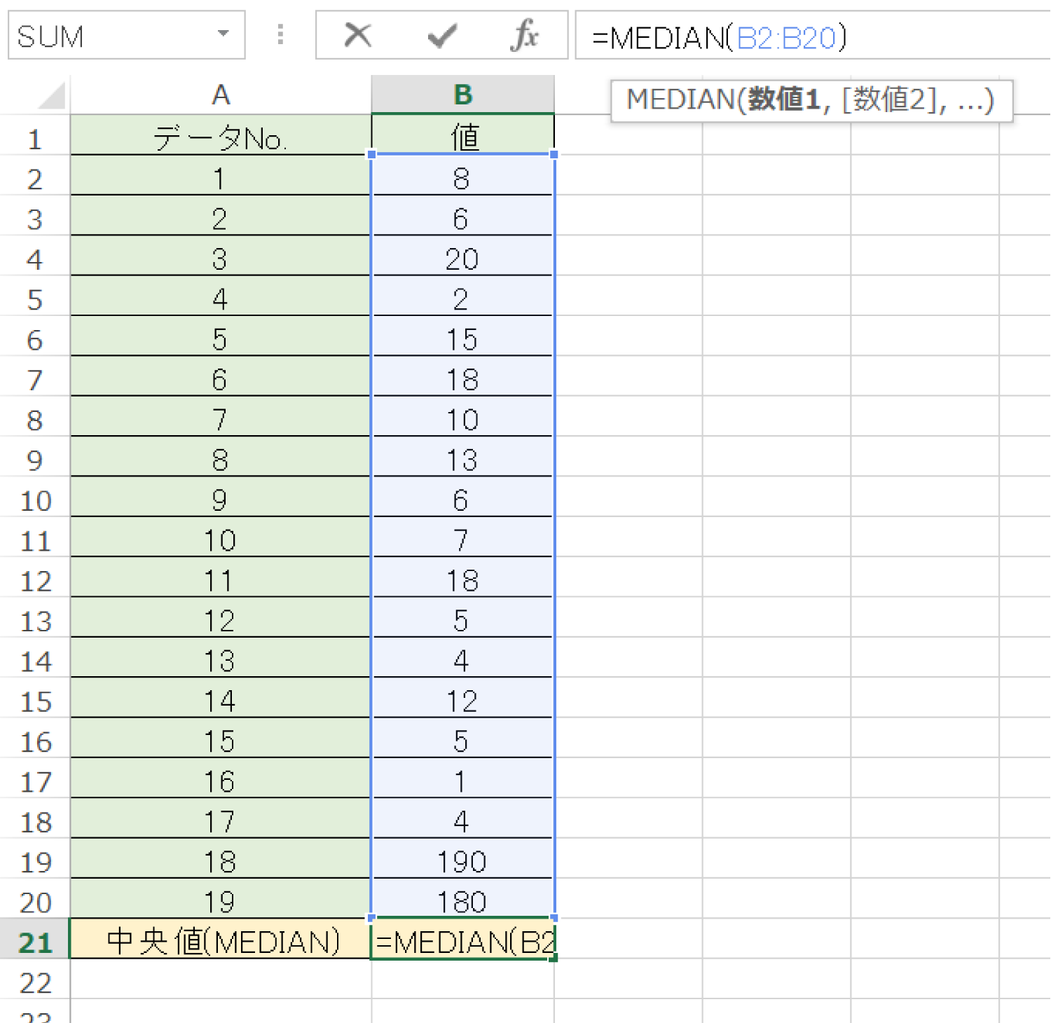Click the fill handle on the selected range
Image resolution: width=1051 pixels, height=1023 pixels.
click(555, 959)
